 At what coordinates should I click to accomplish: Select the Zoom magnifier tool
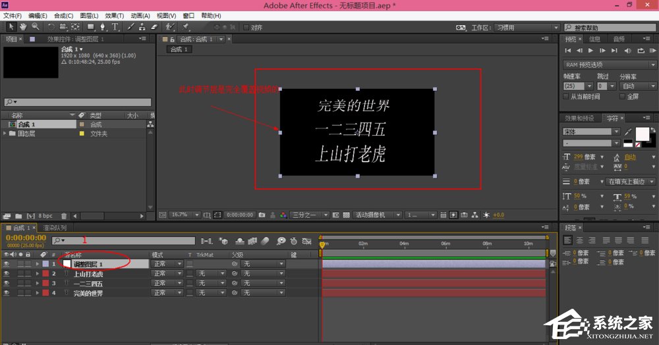point(35,27)
